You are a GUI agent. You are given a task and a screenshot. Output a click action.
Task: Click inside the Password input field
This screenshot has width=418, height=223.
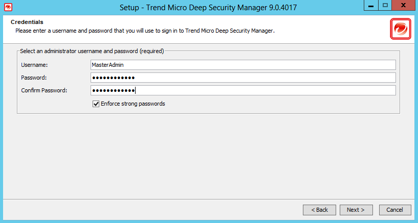tap(243, 78)
